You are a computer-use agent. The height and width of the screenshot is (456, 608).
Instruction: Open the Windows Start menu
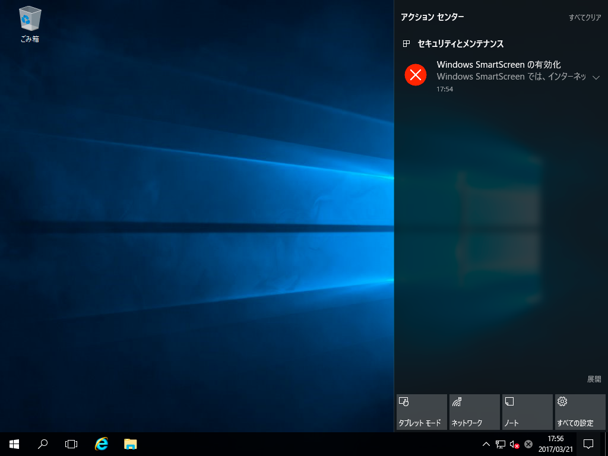(x=14, y=444)
